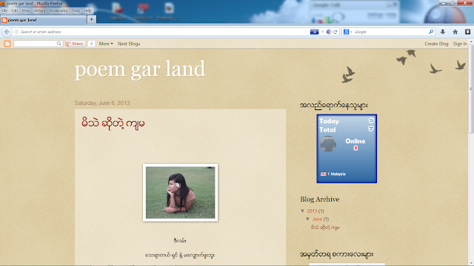The image size is (474, 266).
Task: Collapse the 2013 archive triangle
Action: coord(303,211)
